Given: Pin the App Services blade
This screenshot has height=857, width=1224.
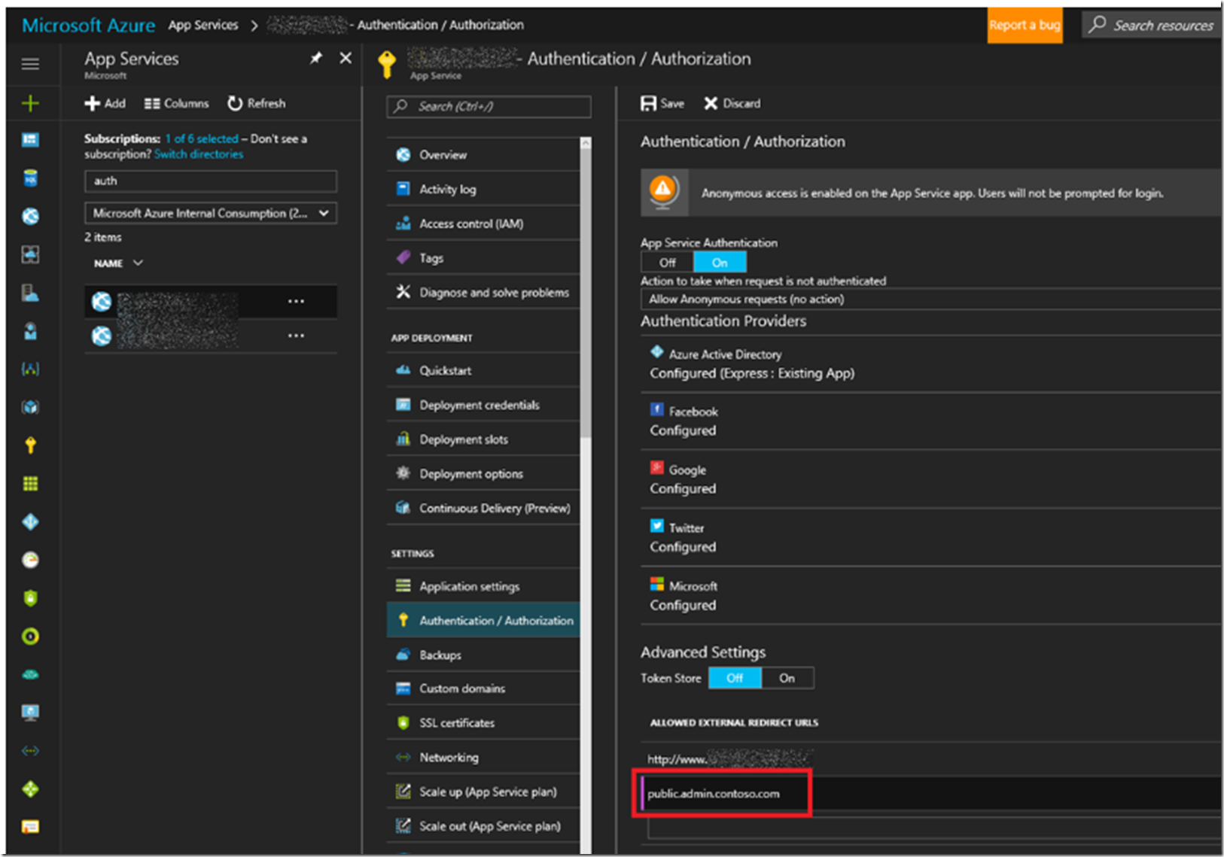Looking at the screenshot, I should pyautogui.click(x=316, y=58).
